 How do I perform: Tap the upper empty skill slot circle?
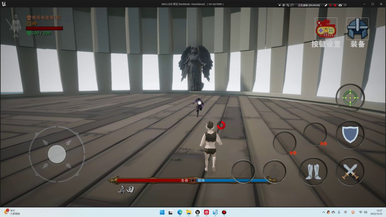[315, 134]
